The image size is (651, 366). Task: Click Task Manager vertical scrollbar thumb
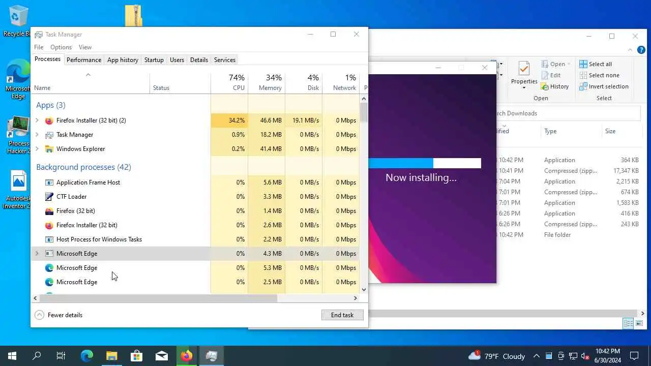(364, 112)
